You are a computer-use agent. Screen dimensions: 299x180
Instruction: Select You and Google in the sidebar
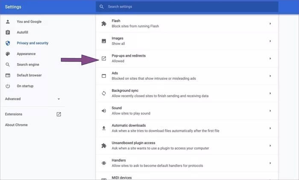point(29,21)
